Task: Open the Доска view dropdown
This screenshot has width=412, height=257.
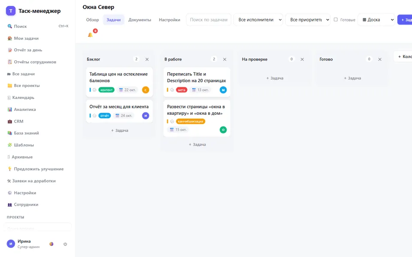Action: (376, 20)
